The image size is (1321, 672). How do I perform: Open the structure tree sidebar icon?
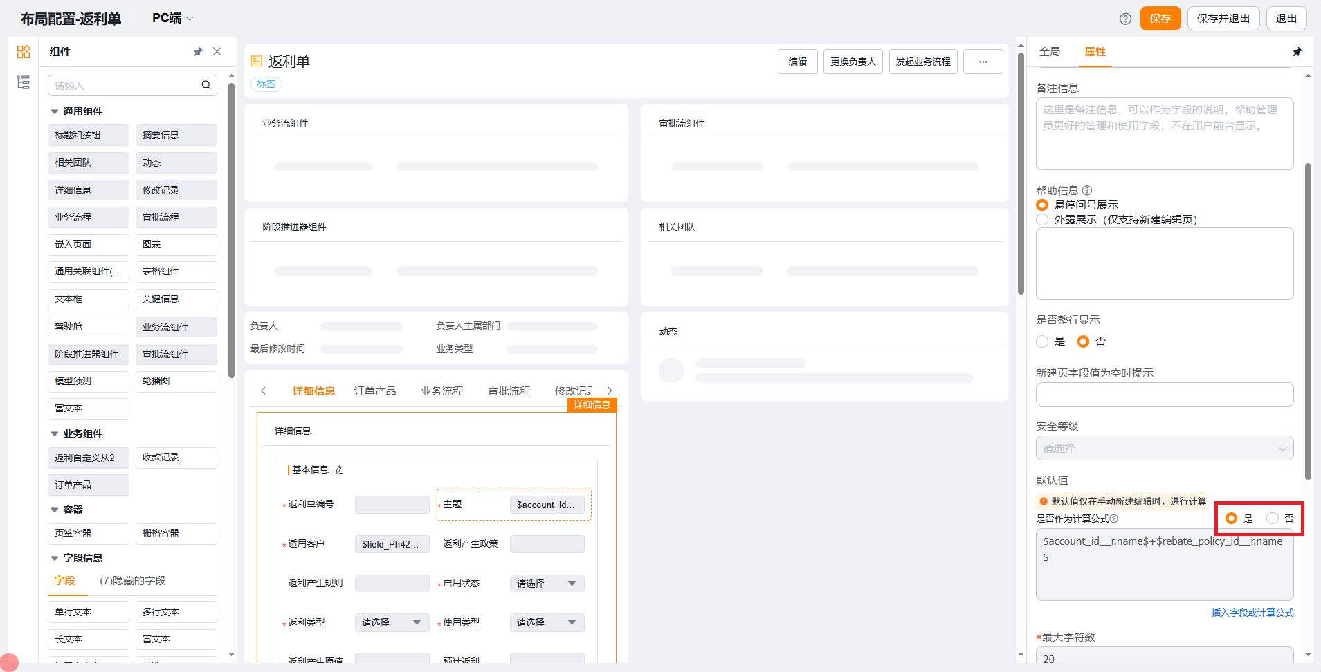(24, 82)
